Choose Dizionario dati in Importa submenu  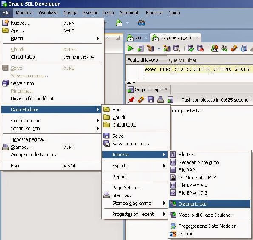click(210, 204)
